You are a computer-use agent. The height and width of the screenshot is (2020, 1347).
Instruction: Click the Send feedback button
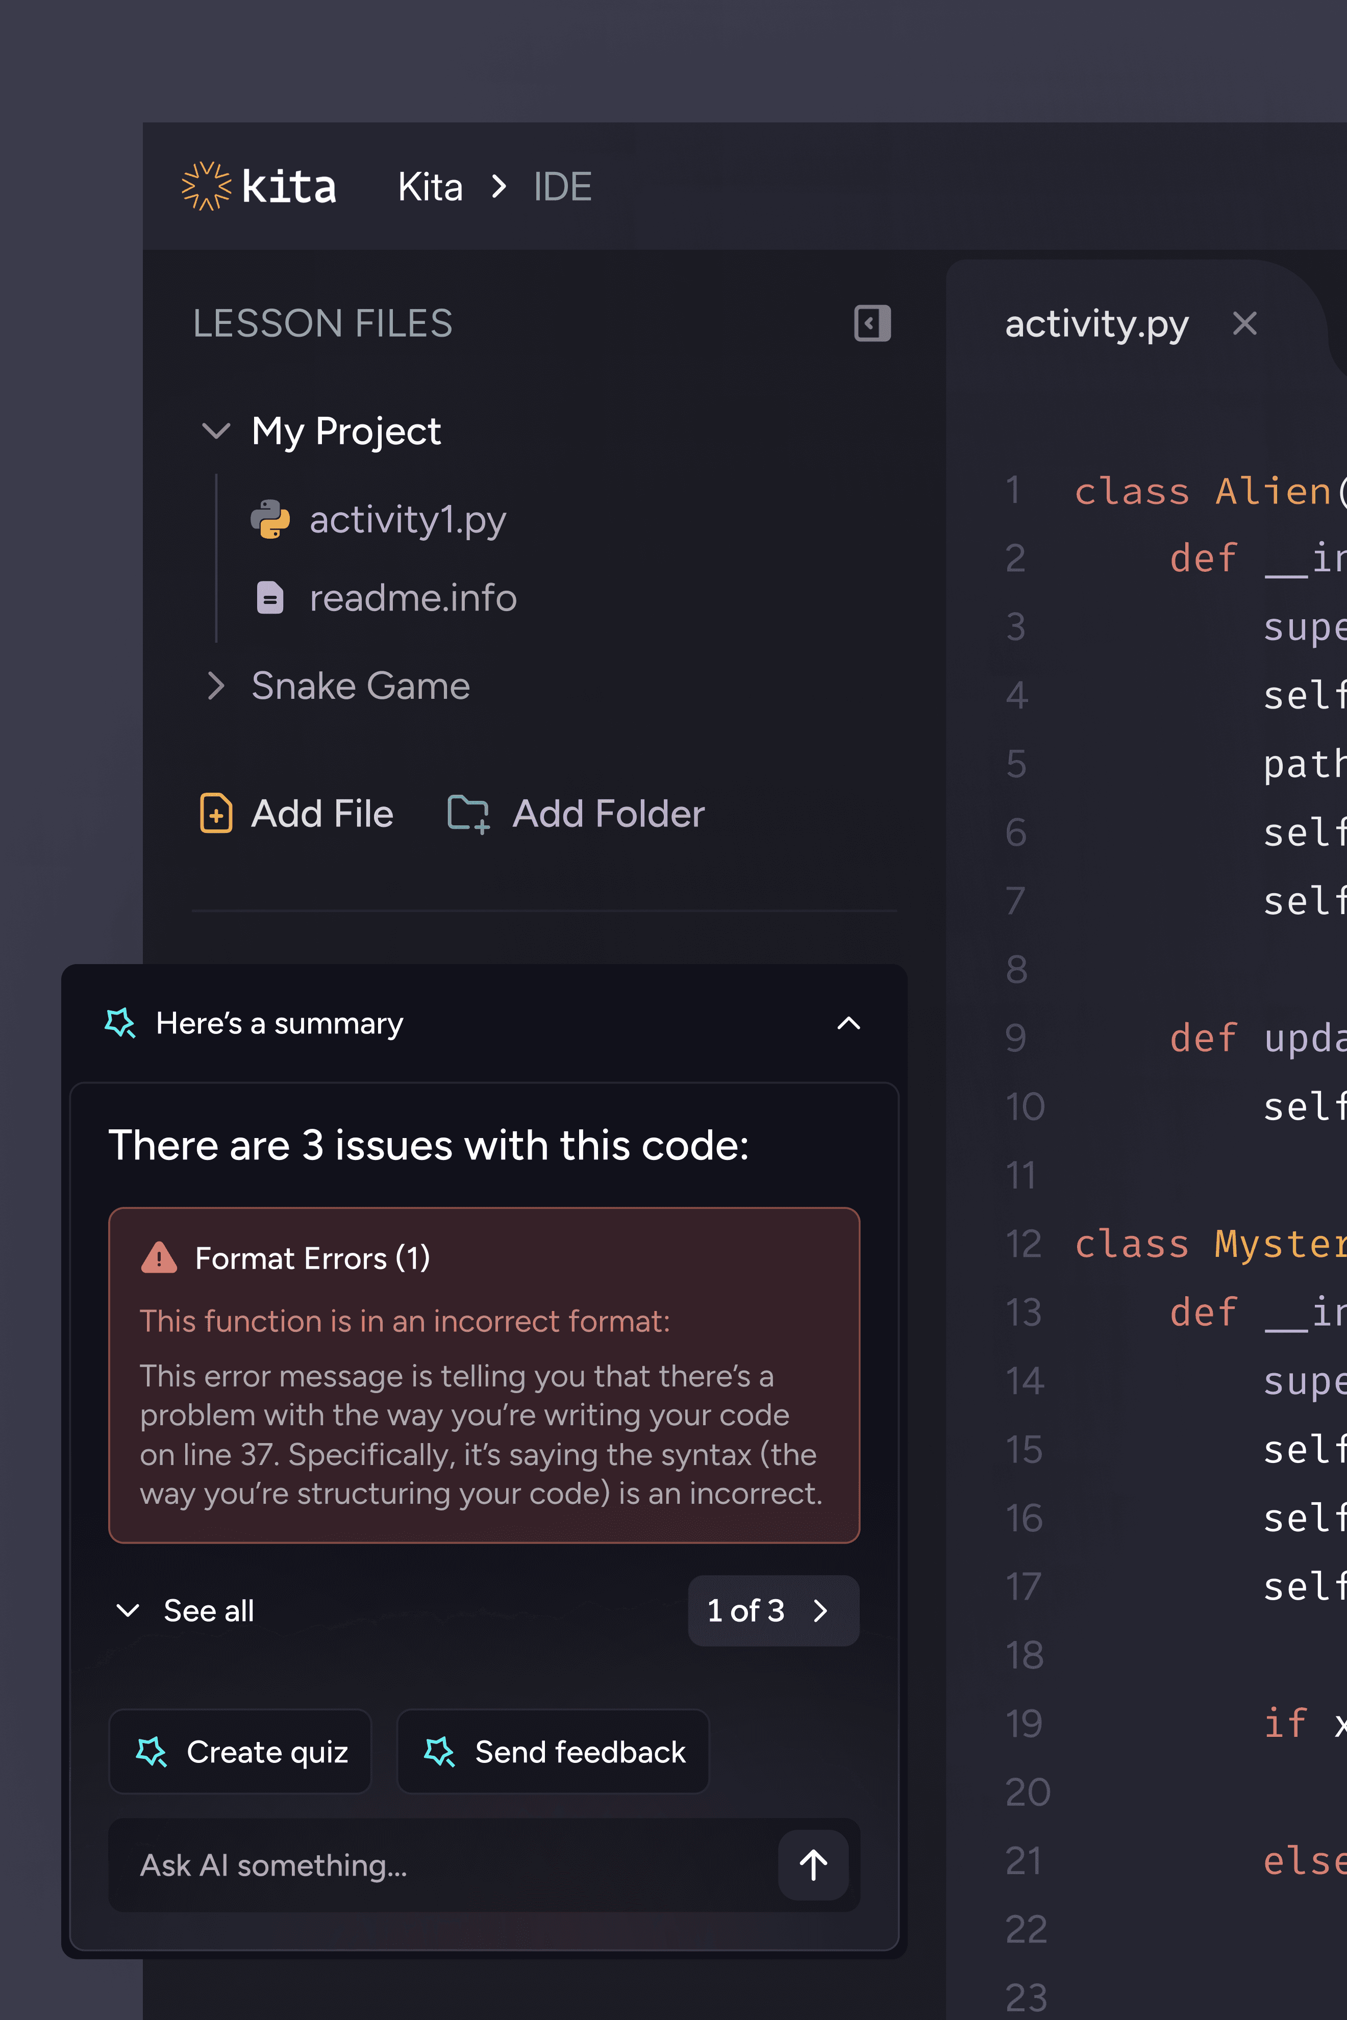(553, 1751)
